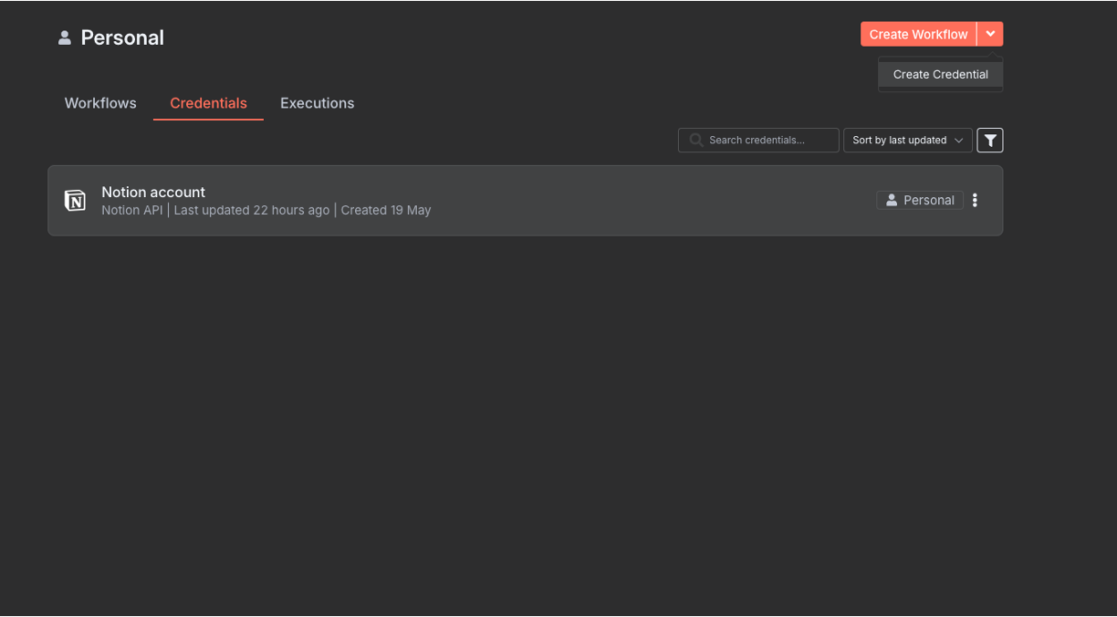Switch to the Executions tab
The image size is (1117, 617).
click(x=317, y=103)
